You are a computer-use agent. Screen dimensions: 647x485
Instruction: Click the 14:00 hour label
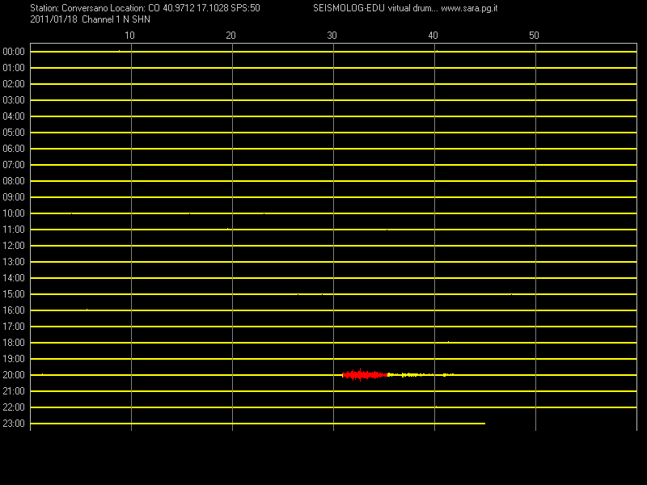(x=14, y=278)
